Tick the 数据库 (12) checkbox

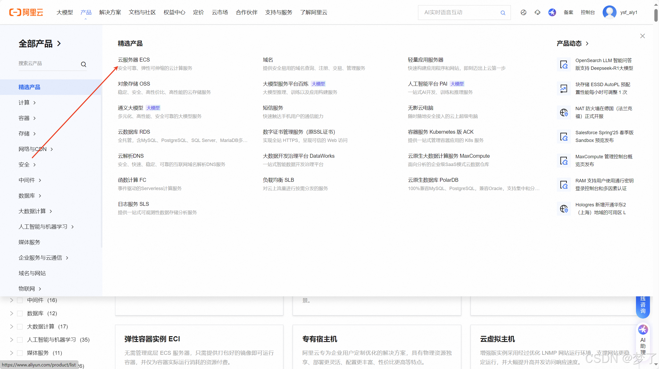click(20, 313)
